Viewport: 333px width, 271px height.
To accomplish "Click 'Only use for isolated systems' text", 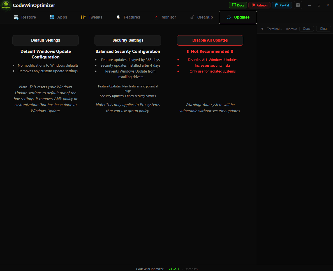I will click(212, 71).
